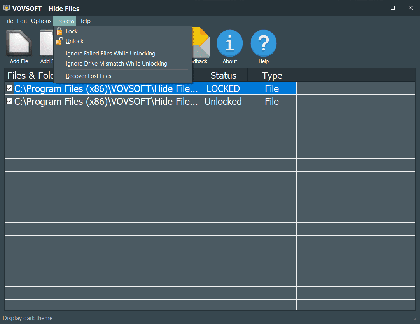This screenshot has height=324, width=420.
Task: Click the Status column header
Action: [223, 75]
